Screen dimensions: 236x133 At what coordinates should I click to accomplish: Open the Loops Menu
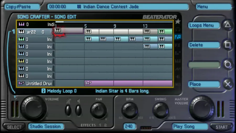point(204,25)
